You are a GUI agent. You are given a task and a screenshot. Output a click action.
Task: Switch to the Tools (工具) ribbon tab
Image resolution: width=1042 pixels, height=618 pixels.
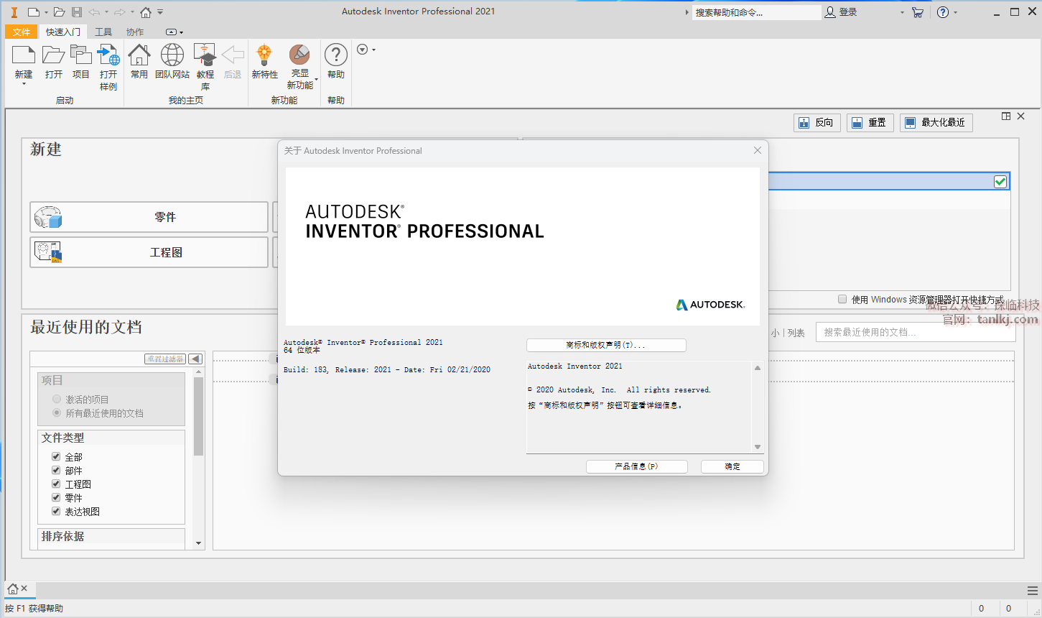click(103, 32)
